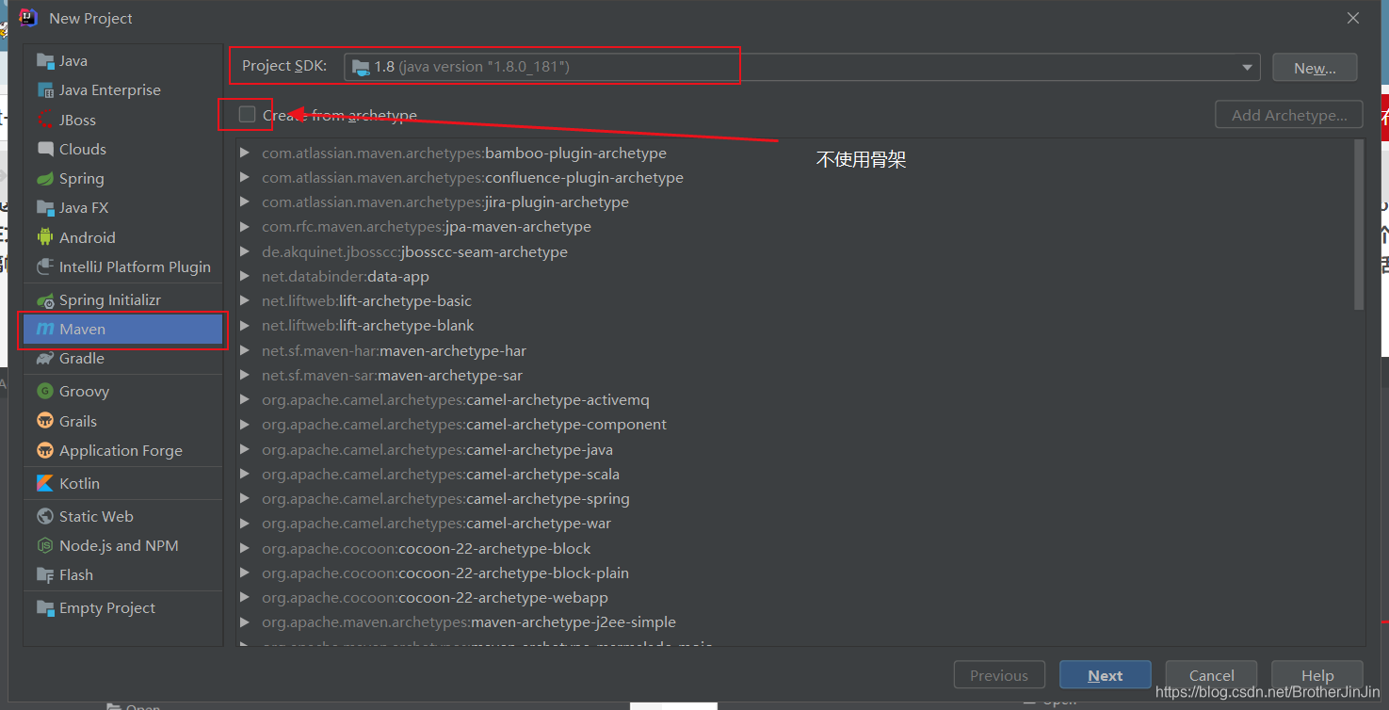Select maven-archetype-sar row
This screenshot has height=710, width=1389.
[795, 375]
